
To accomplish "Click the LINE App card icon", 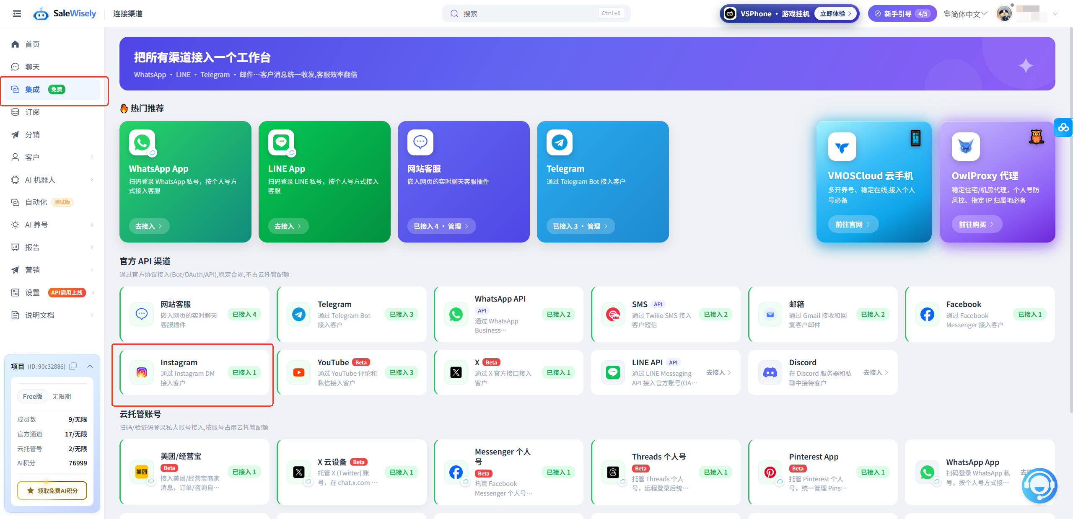I will (x=281, y=142).
